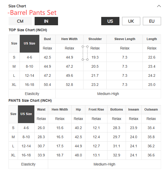Select US sizing region
This screenshot has height=172, width=166.
110,21
